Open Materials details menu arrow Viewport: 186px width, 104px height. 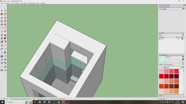pyautogui.click(x=183, y=67)
